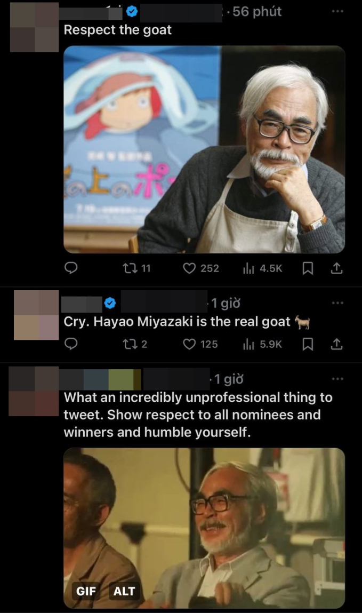
Task: Share the "Cry. Hayao Miyazaki" tweet
Action: 336,345
